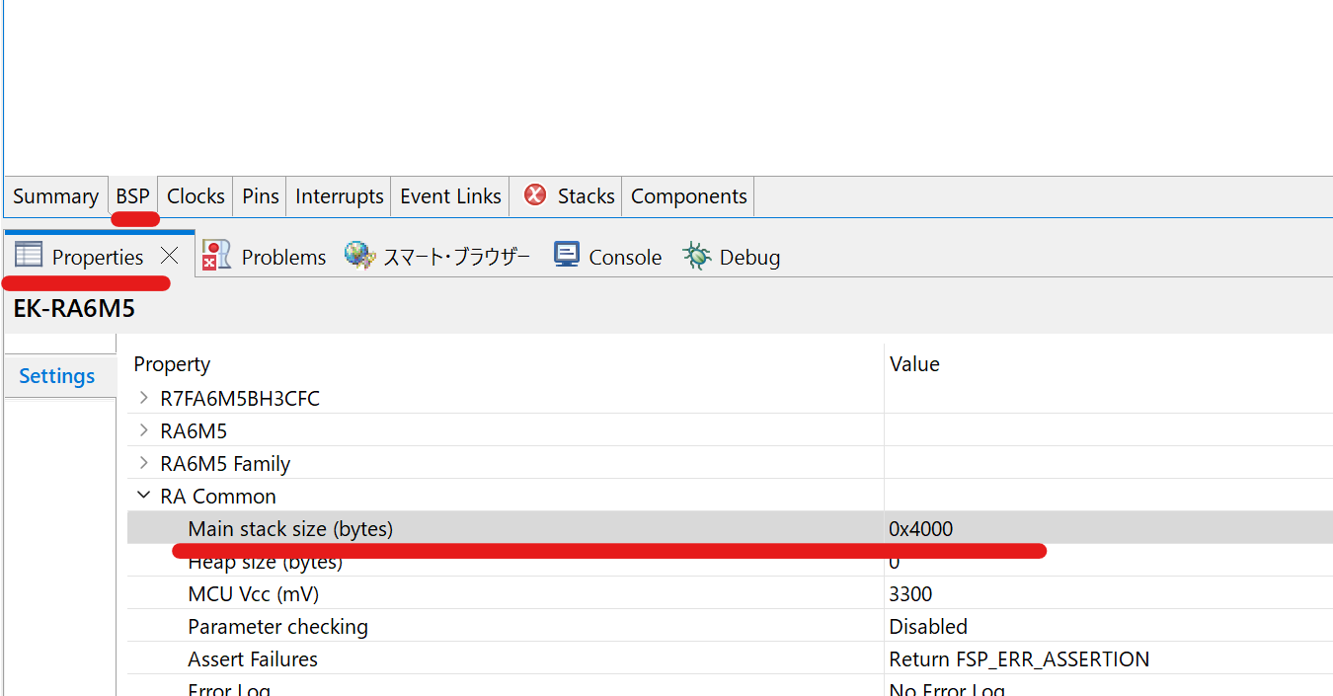Expand the RA6M5 Family node

[x=144, y=464]
